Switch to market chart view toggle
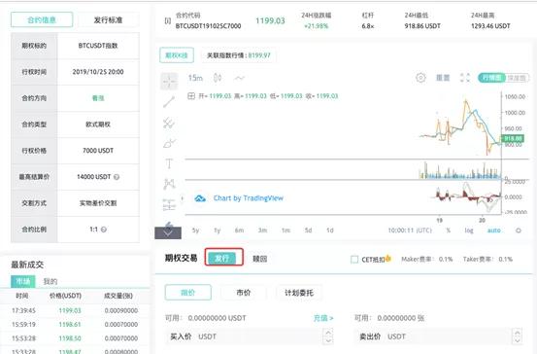Screen dimensions: 537x354 pyautogui.click(x=491, y=78)
